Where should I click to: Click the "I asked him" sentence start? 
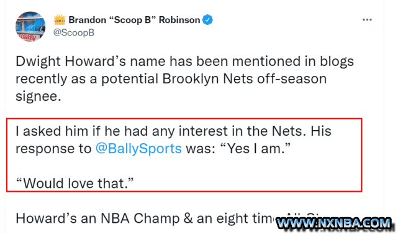pyautogui.click(x=51, y=131)
